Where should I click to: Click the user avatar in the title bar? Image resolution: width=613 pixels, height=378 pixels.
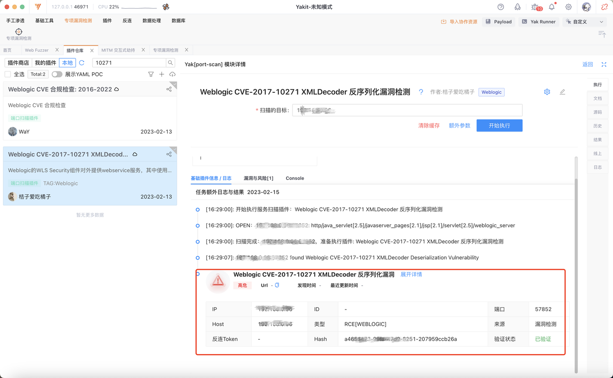tap(586, 7)
